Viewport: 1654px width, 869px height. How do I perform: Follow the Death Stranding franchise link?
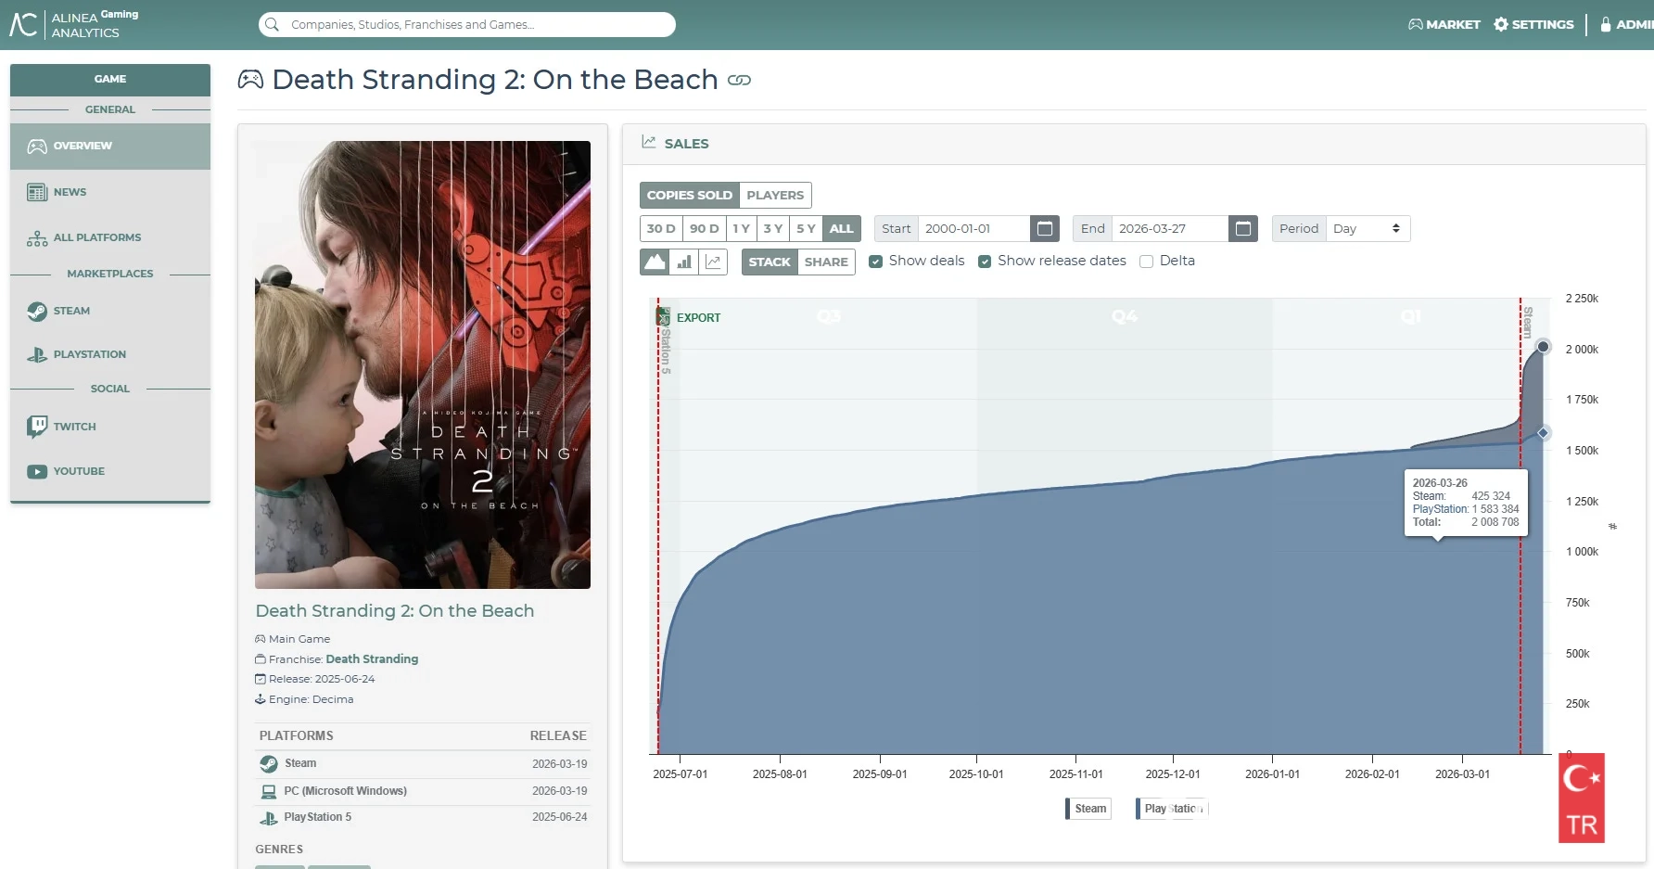tap(372, 659)
